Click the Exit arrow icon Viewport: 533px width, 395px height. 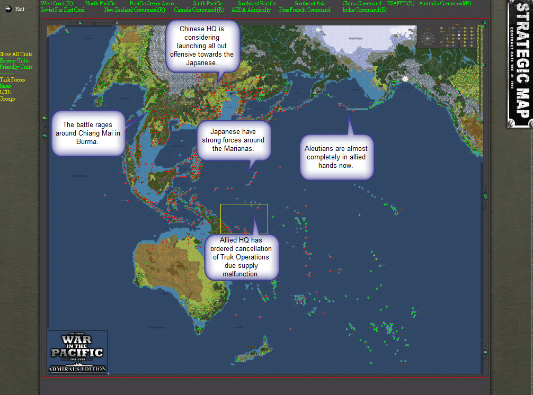point(8,9)
